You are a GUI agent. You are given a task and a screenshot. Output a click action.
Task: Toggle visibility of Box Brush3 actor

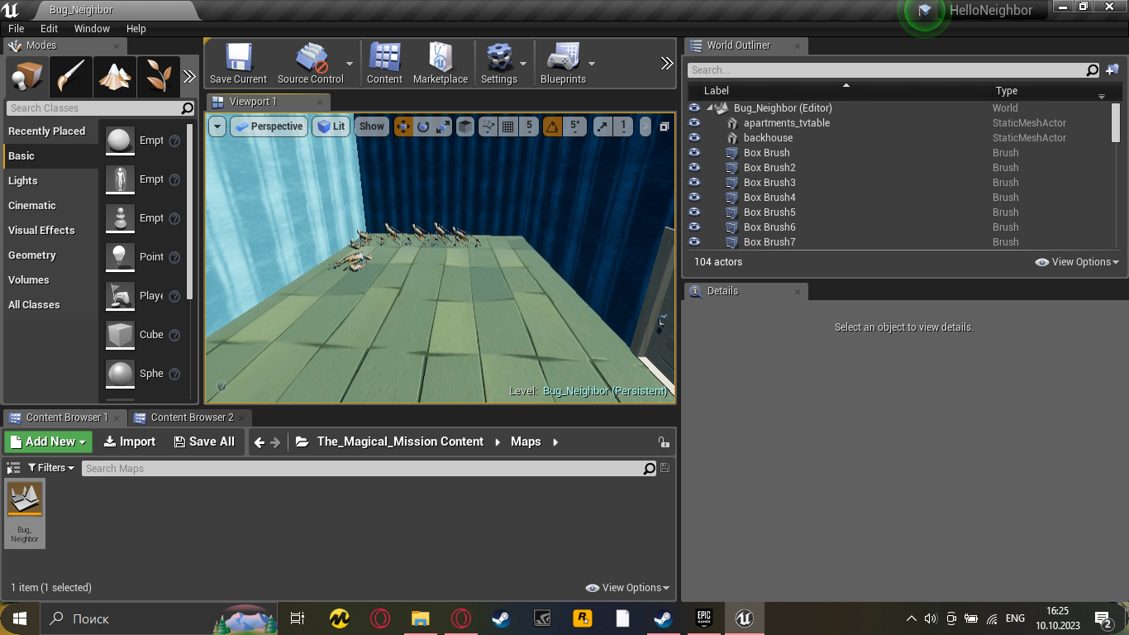point(694,183)
